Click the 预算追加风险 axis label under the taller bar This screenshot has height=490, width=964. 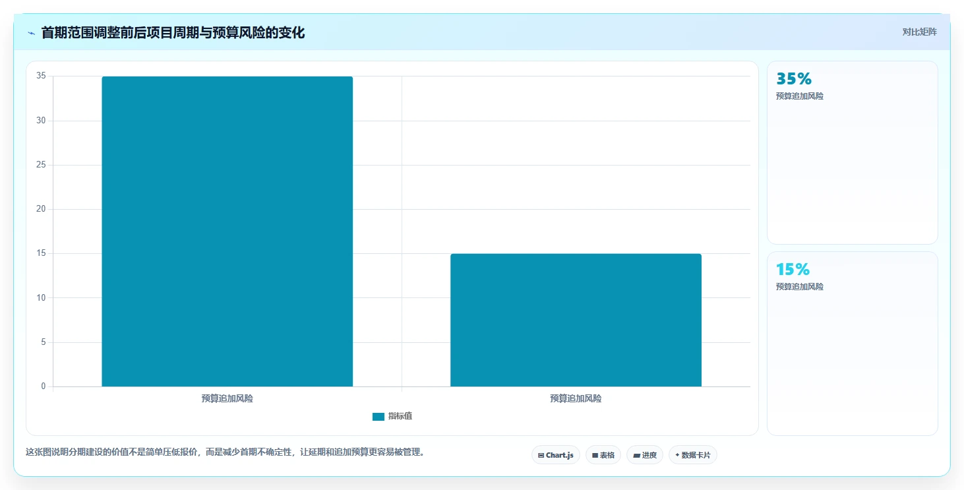tap(227, 399)
